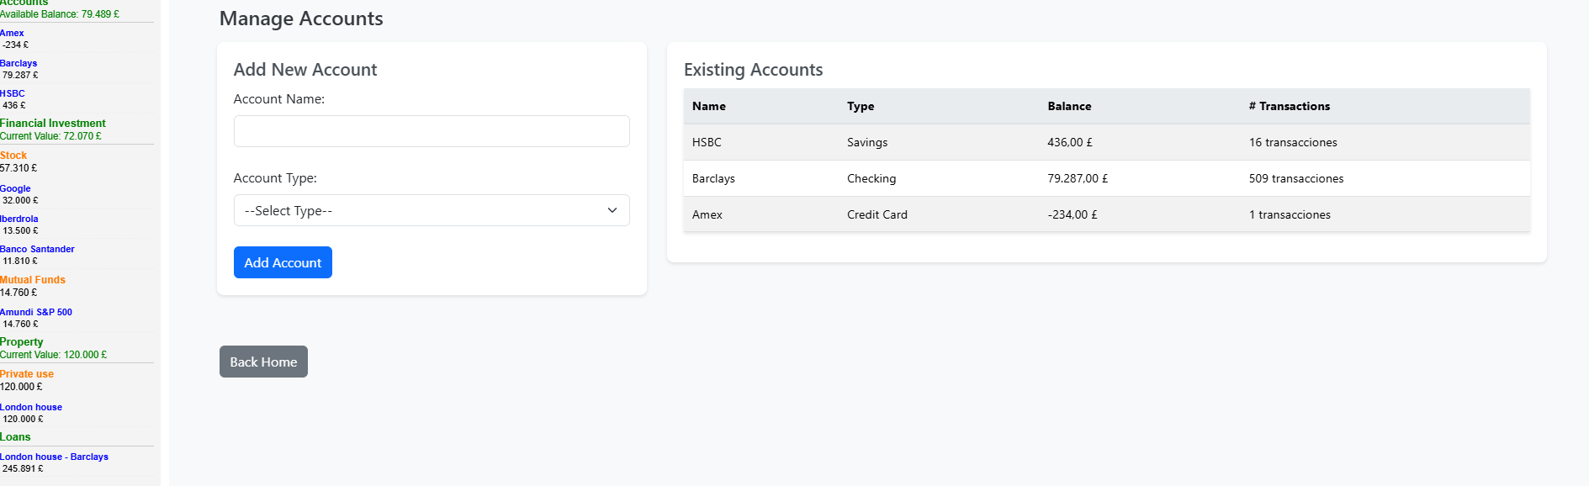1589x486 pixels.
Task: Click the Manage Accounts page heading
Action: (x=301, y=18)
